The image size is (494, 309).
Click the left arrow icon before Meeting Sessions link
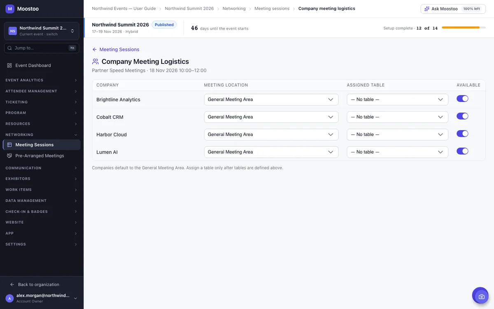point(95,49)
